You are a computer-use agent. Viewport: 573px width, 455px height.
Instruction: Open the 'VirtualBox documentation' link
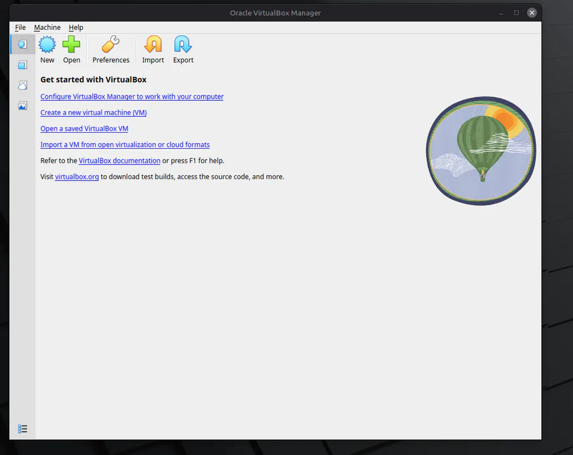[120, 161]
